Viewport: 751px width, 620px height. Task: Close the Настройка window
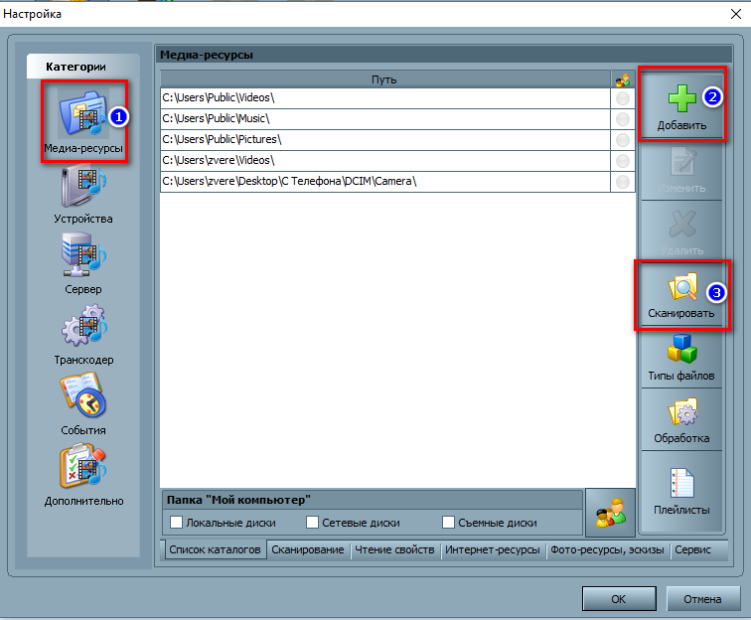pos(736,14)
